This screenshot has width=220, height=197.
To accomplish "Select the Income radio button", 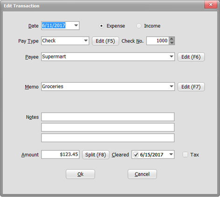I will coord(138,26).
